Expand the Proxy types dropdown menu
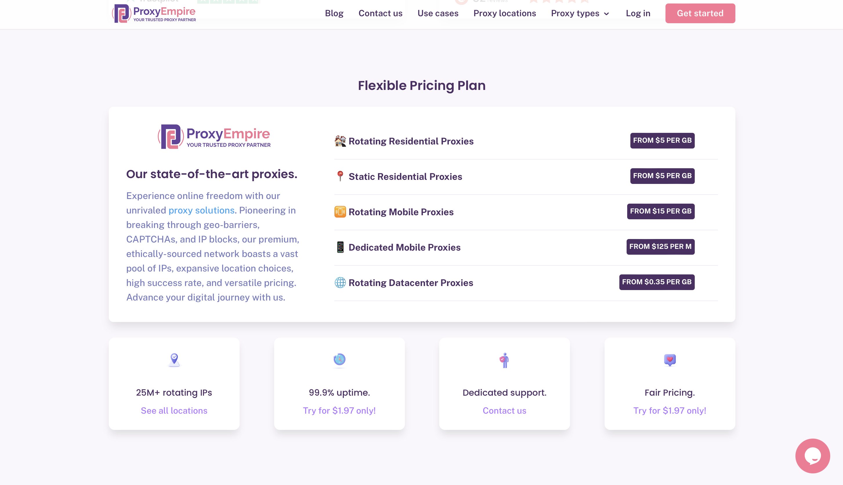 (580, 13)
